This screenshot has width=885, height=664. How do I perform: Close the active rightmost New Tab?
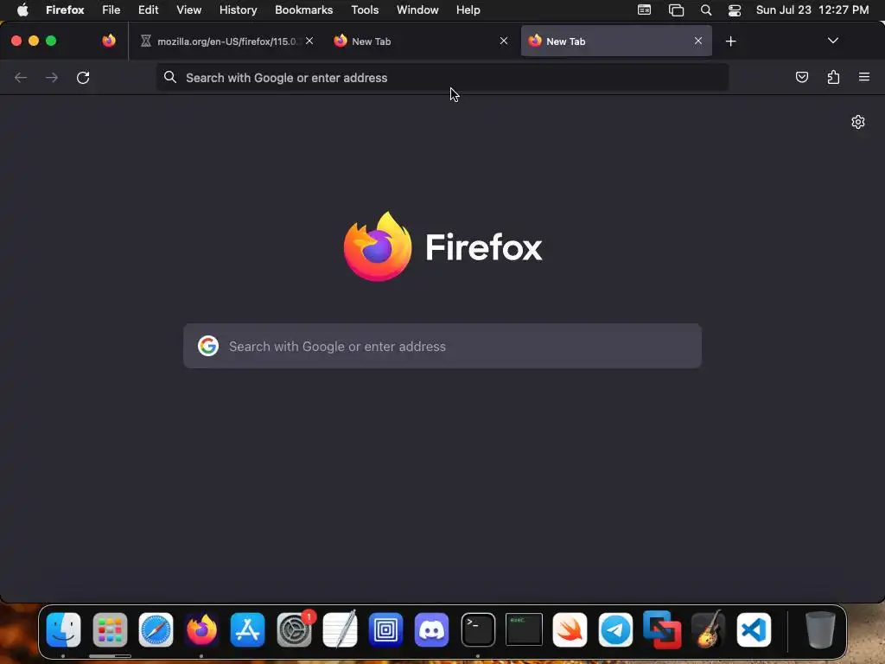(698, 41)
